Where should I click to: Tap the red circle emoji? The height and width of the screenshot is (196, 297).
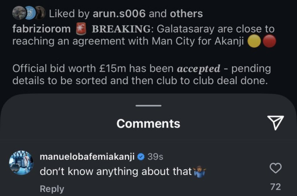(x=269, y=42)
